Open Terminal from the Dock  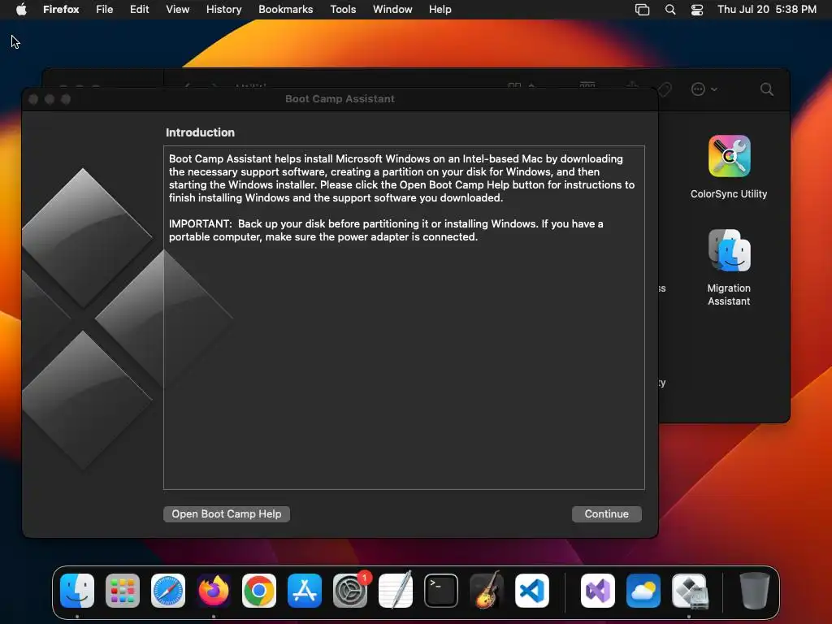click(441, 591)
